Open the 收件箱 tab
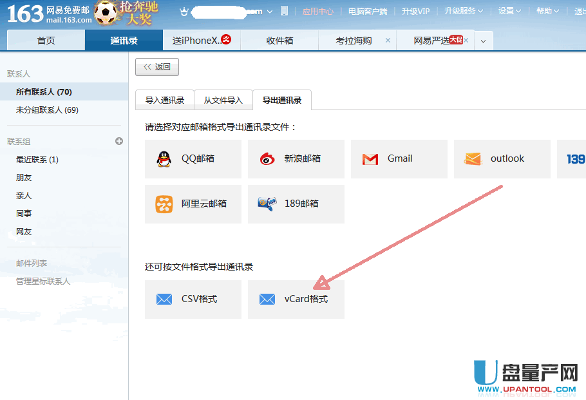586x400 pixels. click(279, 41)
